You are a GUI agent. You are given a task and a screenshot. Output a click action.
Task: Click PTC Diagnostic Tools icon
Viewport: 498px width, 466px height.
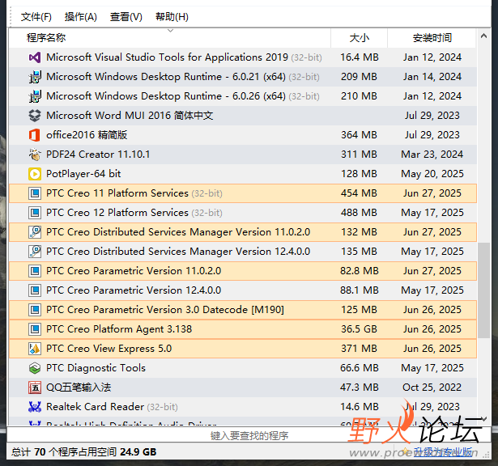(35, 368)
